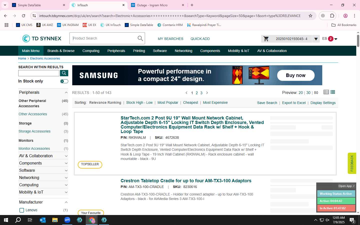The image size is (360, 225).
Task: Open Outlook from the taskbar
Action: pos(43,220)
